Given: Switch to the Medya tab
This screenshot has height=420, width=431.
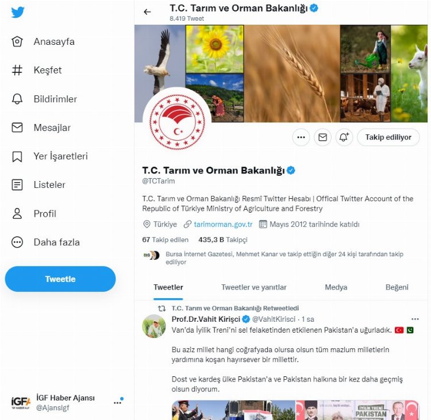Looking at the screenshot, I should (336, 287).
